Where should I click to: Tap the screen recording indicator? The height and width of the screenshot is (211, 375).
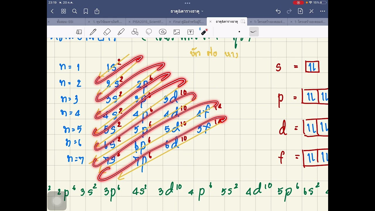pos(298,3)
